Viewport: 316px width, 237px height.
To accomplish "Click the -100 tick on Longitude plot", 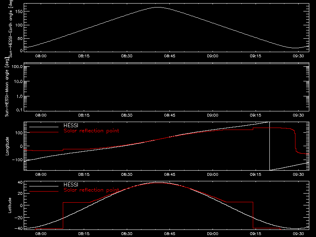I will pos(17,160).
